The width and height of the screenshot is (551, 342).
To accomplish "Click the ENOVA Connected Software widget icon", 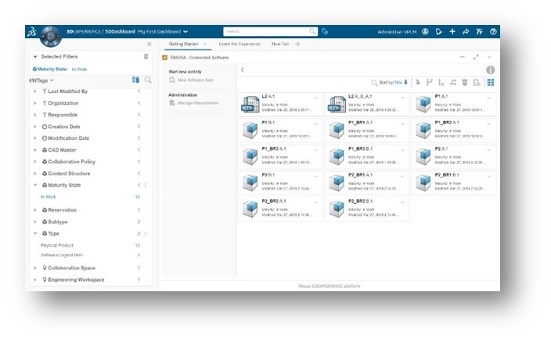I will click(x=165, y=58).
